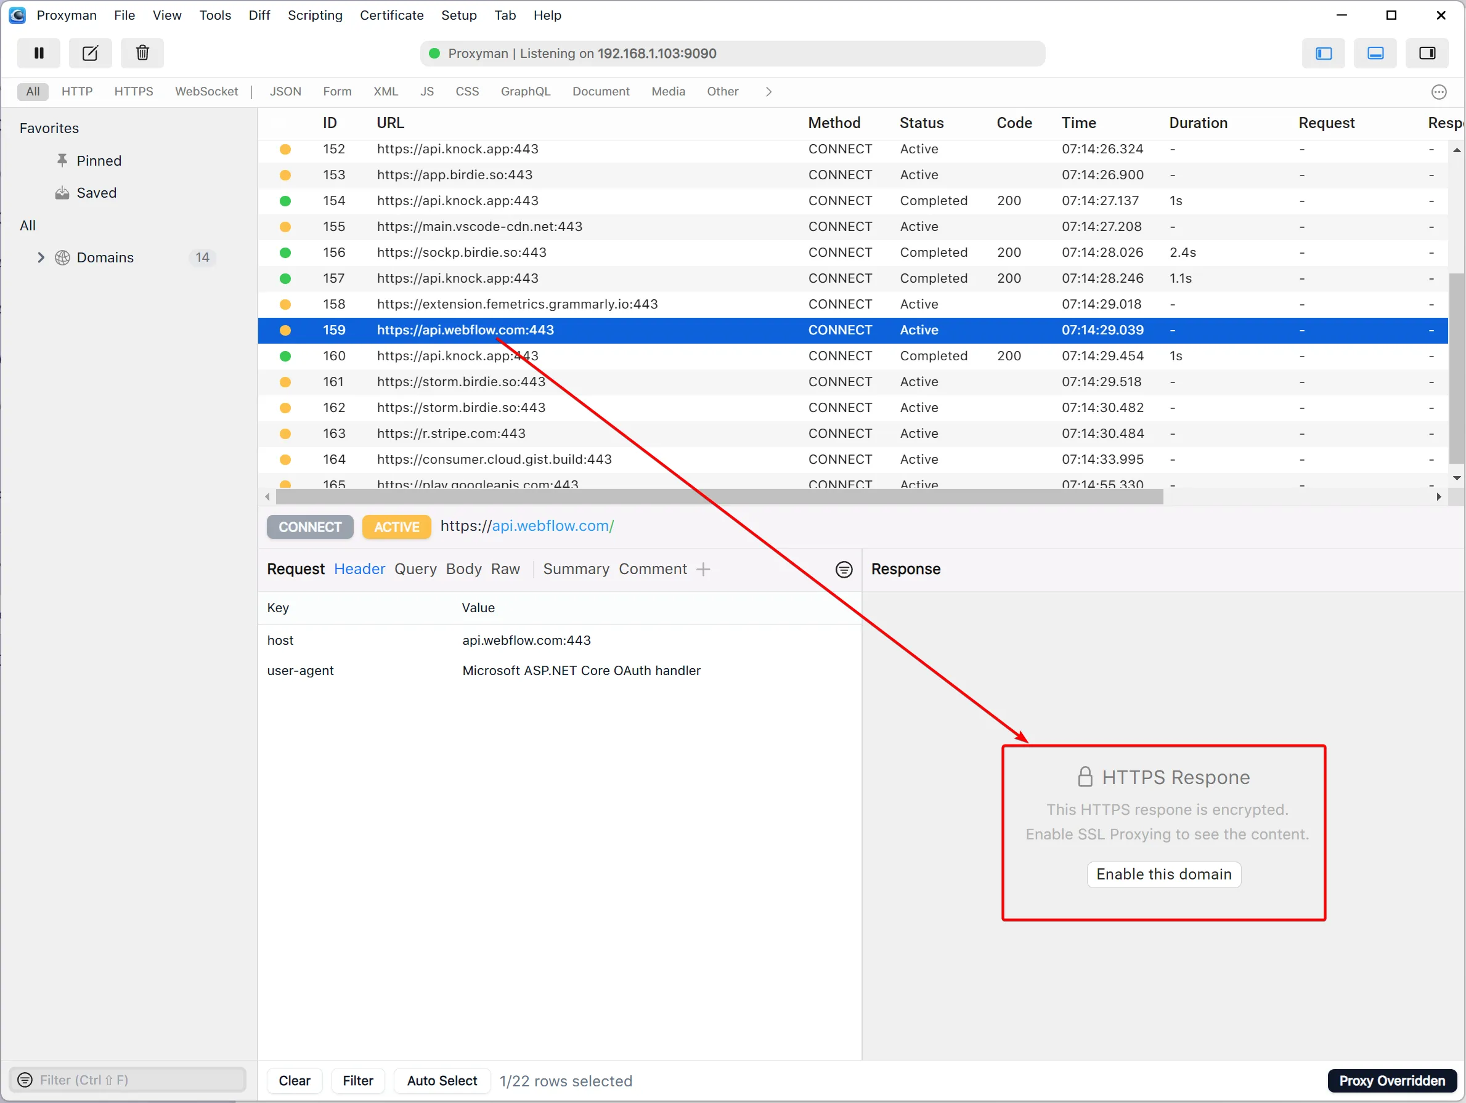
Task: Toggle the bottom panel layout icon
Action: click(x=1375, y=53)
